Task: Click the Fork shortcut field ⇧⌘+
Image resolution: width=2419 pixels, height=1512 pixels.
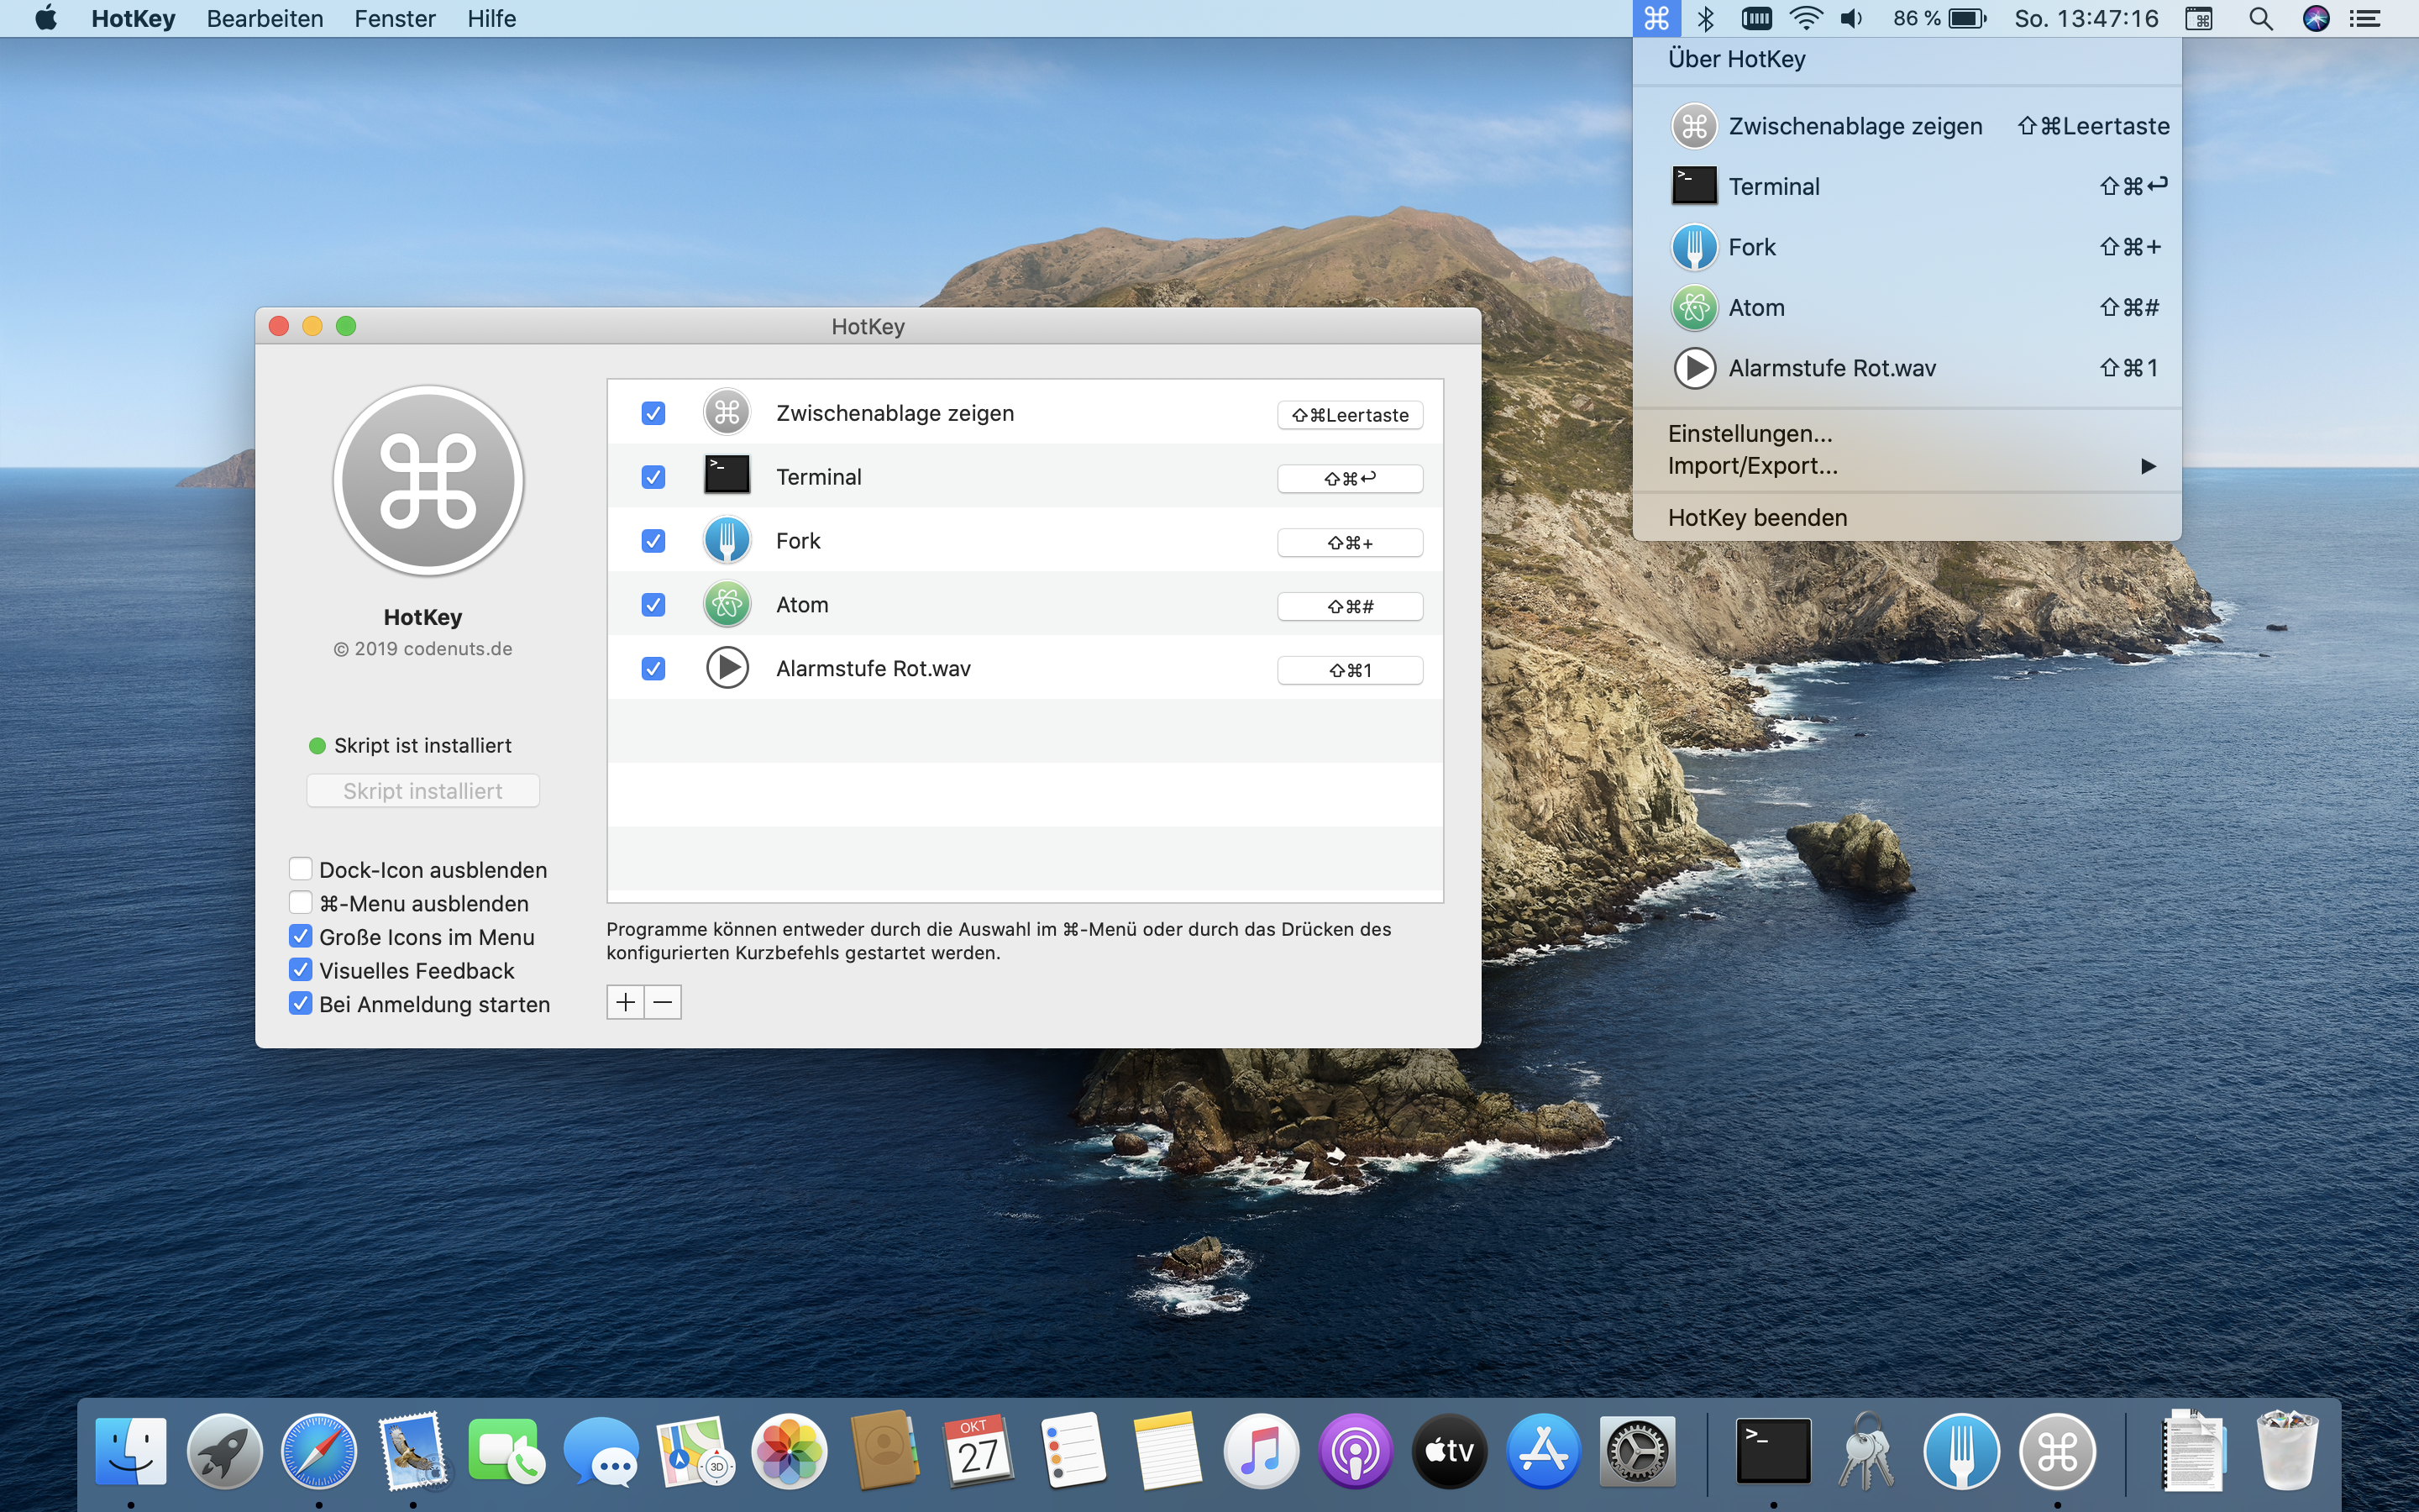Action: tap(1350, 543)
